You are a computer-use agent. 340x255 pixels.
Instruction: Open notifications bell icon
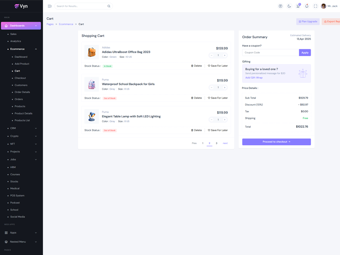[307, 6]
